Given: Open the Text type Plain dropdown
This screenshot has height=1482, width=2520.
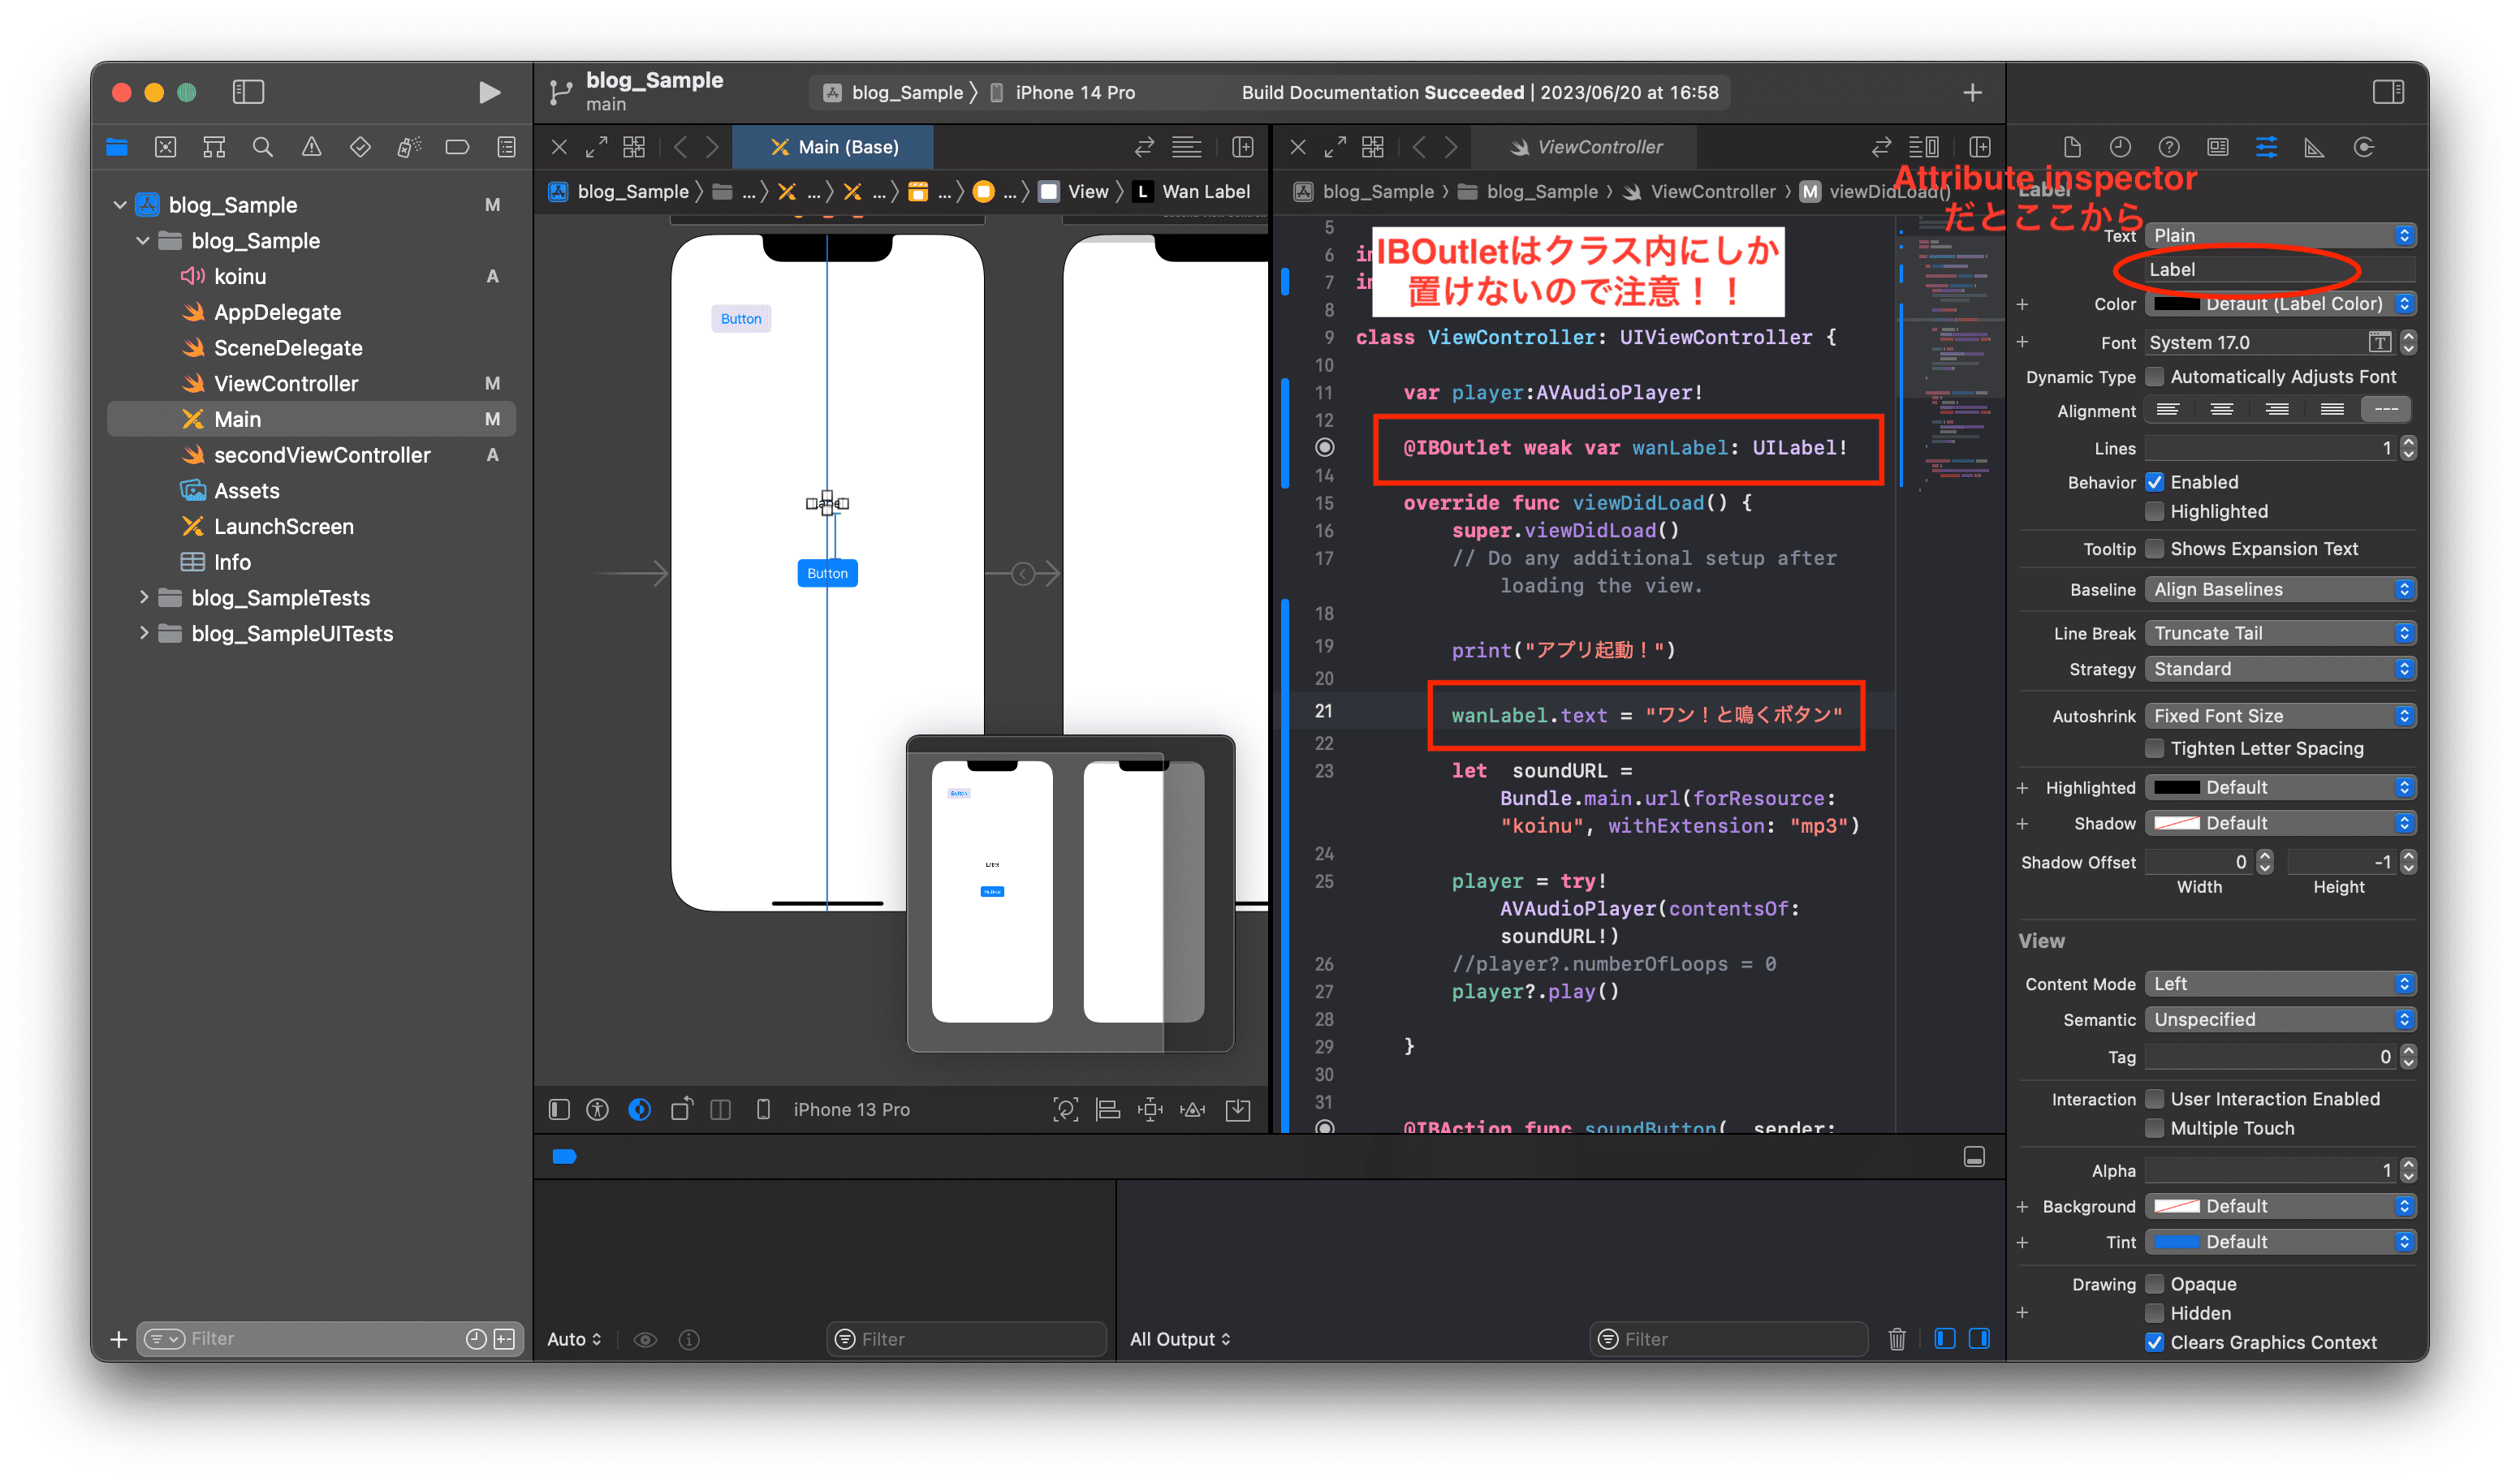Looking at the screenshot, I should [2280, 236].
